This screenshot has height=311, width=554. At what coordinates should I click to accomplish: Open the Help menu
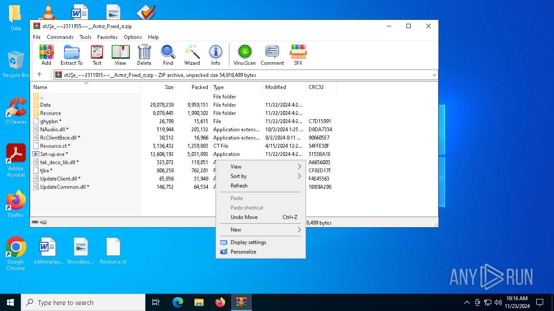153,37
